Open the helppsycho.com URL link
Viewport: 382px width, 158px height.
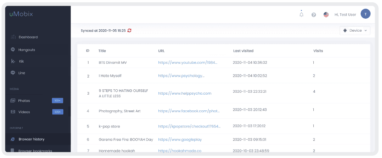click(x=185, y=93)
